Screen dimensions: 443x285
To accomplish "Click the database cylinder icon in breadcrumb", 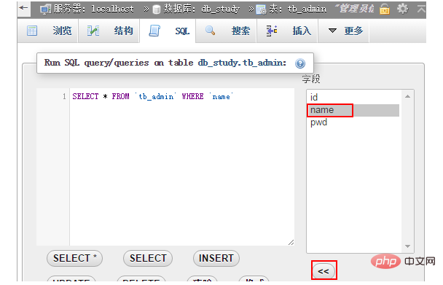I will point(156,9).
